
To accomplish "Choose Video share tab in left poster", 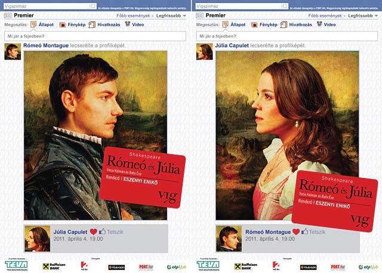I will pos(138,24).
